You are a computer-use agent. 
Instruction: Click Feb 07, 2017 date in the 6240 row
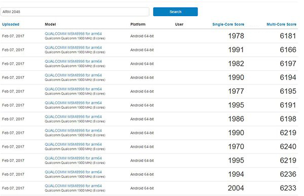[13, 147]
